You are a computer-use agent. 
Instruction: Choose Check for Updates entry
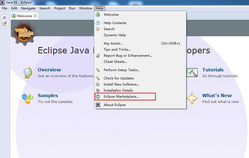pyautogui.click(x=140, y=78)
